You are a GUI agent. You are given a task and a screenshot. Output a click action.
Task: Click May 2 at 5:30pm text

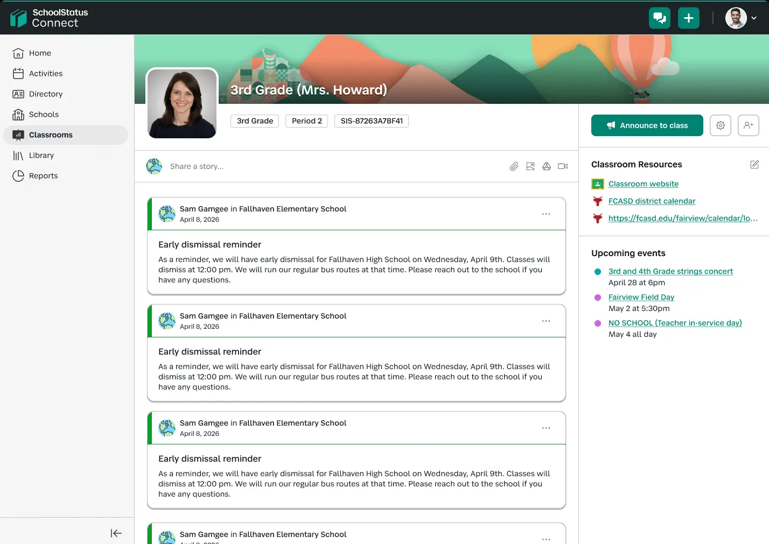point(639,309)
